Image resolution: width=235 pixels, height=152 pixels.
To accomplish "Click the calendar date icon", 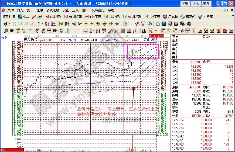I will [158, 24].
